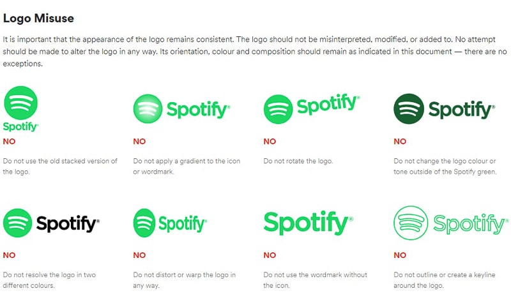Screen dimensions: 511x307
Task: Click caption about wordmark without the icon
Action: (315, 280)
